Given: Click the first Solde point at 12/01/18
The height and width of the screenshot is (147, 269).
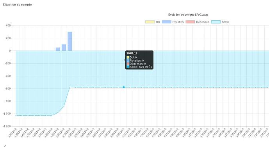Looking at the screenshot, I should [x=16, y=116].
